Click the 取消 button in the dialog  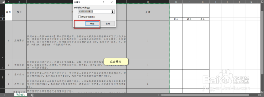108,24
